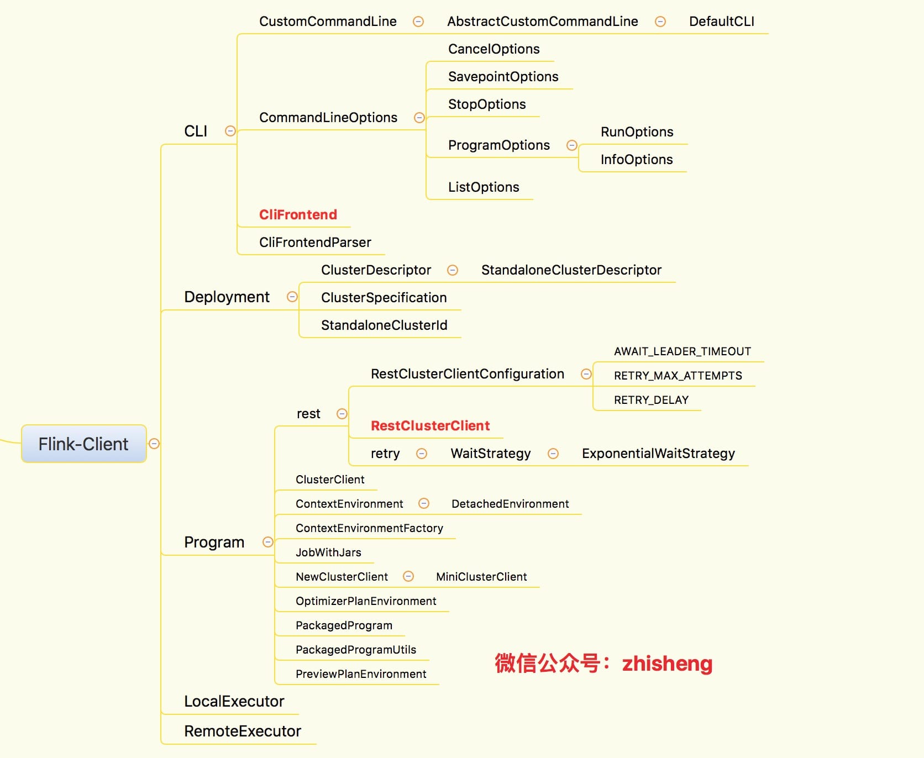The height and width of the screenshot is (758, 924).
Task: Select the CustomCommandLine topic
Action: click(328, 22)
